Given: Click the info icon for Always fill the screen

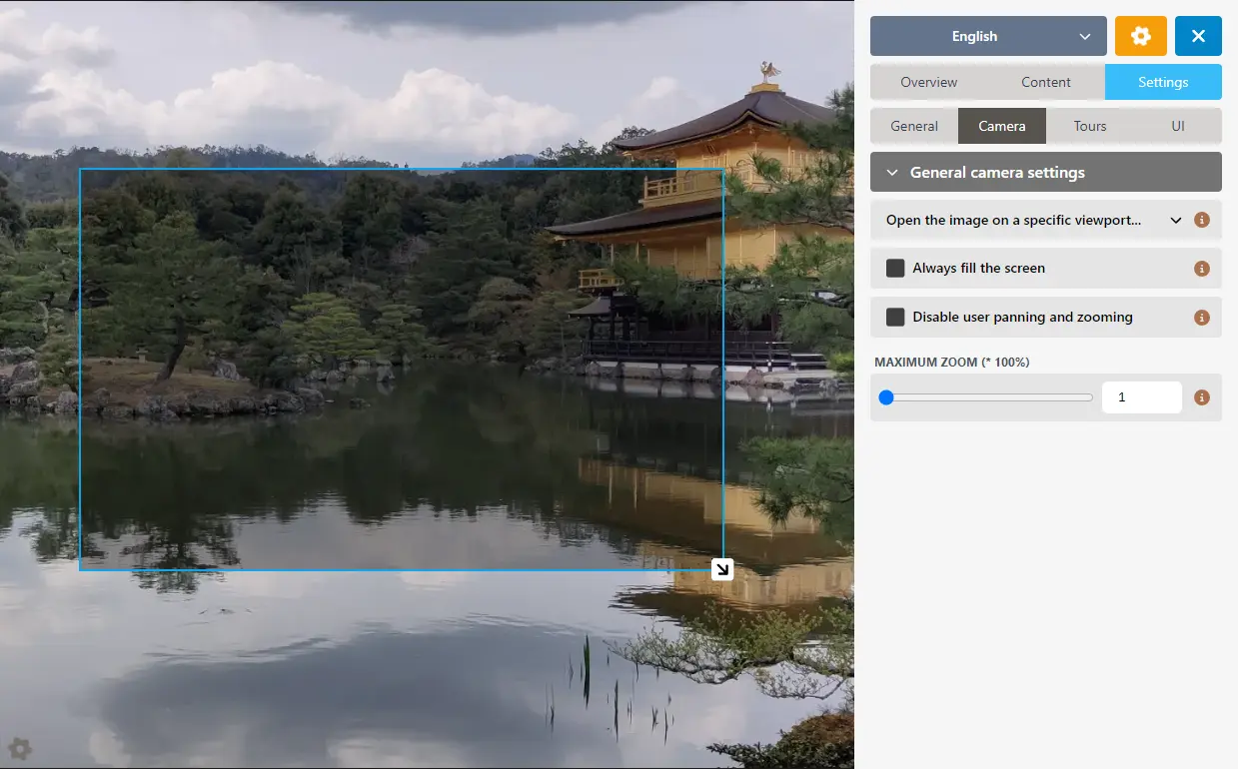Looking at the screenshot, I should tap(1202, 268).
